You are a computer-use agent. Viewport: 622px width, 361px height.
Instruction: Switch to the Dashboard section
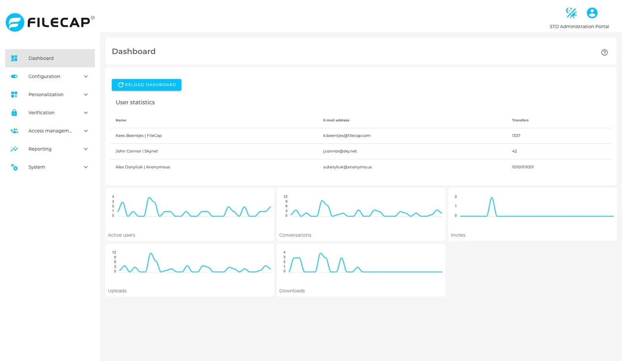[41, 58]
